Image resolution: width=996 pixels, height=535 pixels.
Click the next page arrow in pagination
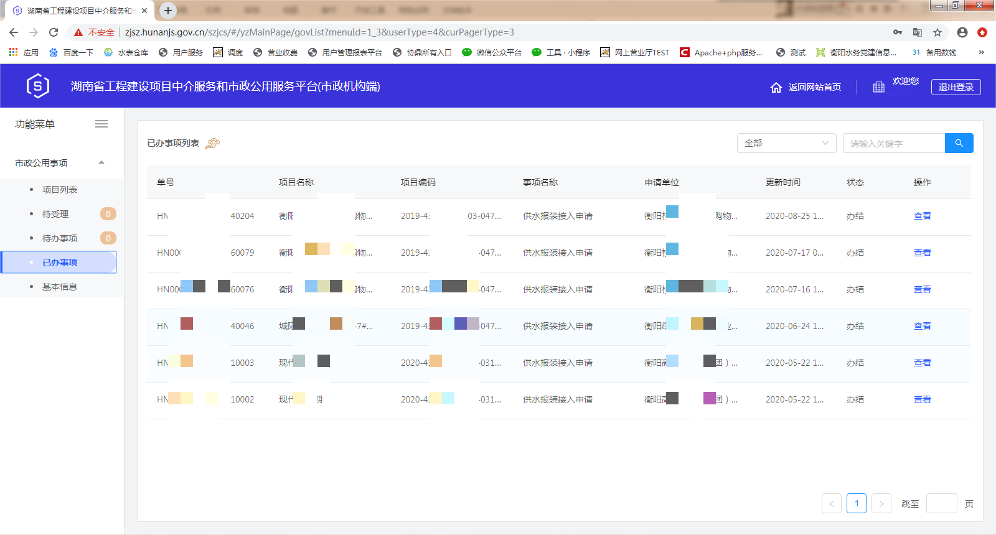click(881, 504)
